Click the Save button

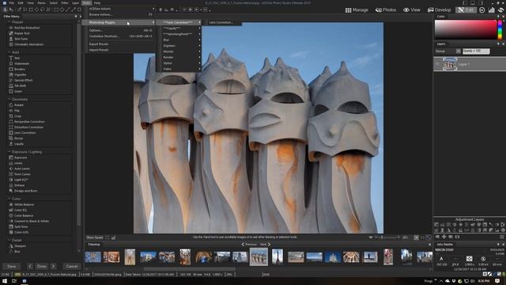click(x=12, y=267)
